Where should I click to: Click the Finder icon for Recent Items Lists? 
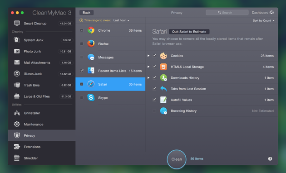pyautogui.click(x=91, y=71)
